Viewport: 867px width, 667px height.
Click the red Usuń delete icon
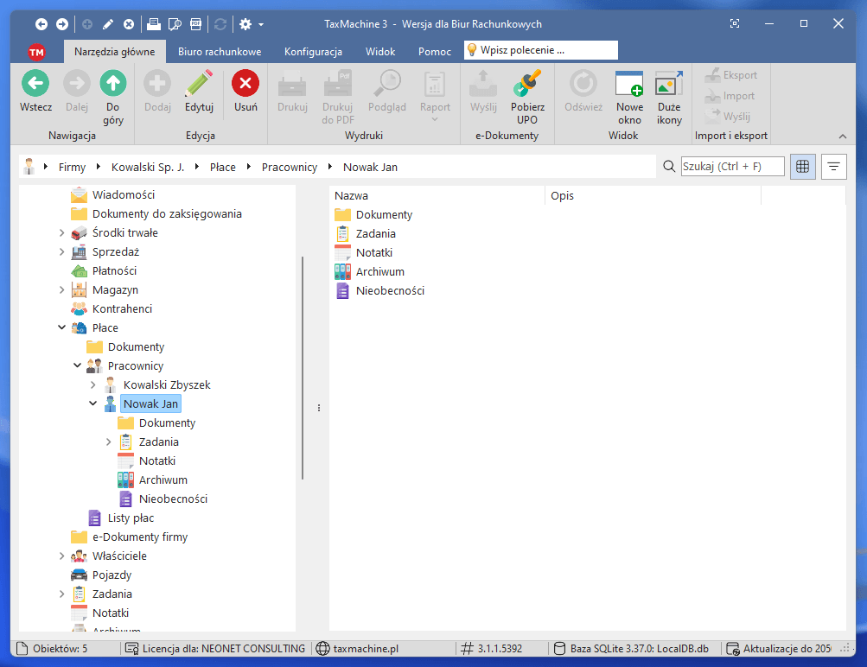[x=245, y=84]
